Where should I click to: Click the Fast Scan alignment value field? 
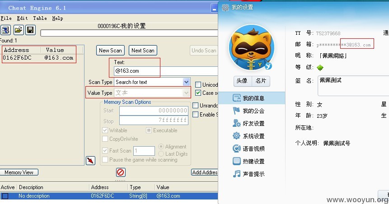144,151
